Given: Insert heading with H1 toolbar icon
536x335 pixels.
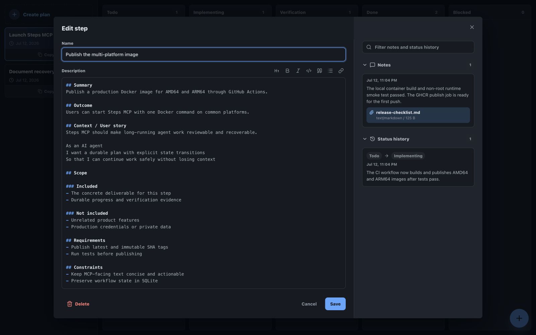Looking at the screenshot, I should tap(277, 71).
